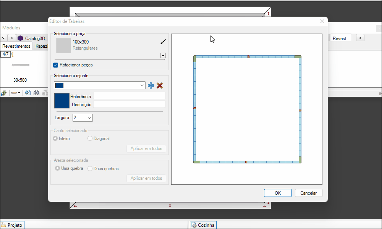Click the Projeto folder icon
Screen dimensions: 382x229
tap(3, 225)
